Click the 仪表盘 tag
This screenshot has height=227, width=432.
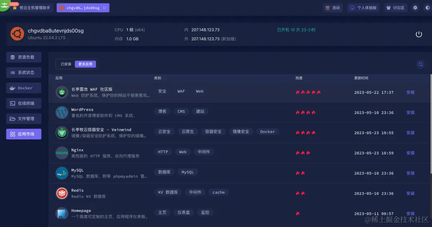tap(184, 212)
